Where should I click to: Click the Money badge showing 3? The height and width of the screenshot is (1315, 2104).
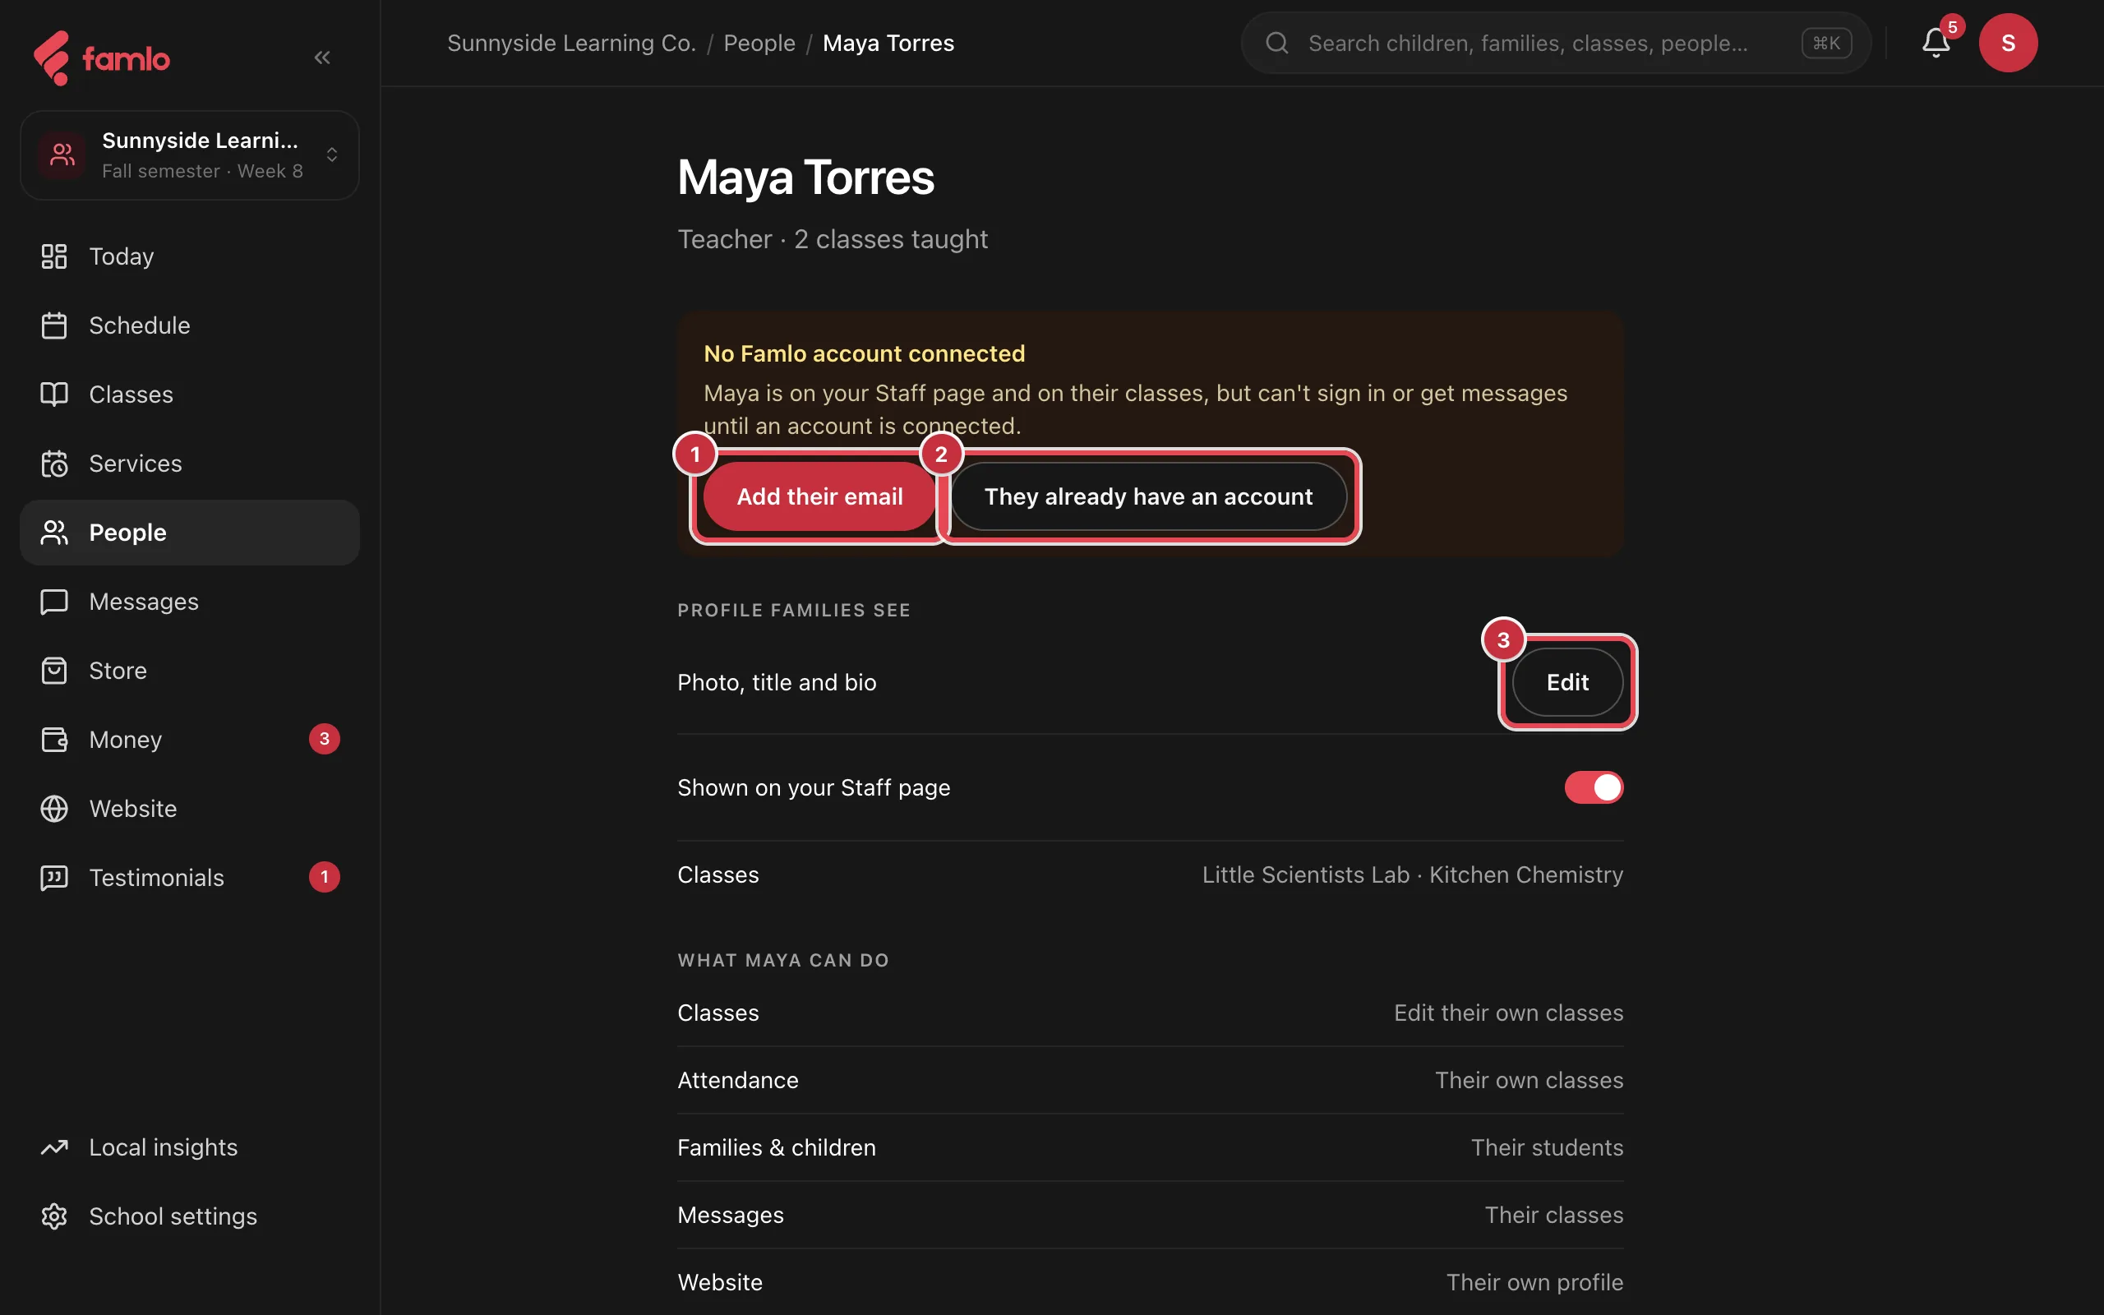pos(325,739)
